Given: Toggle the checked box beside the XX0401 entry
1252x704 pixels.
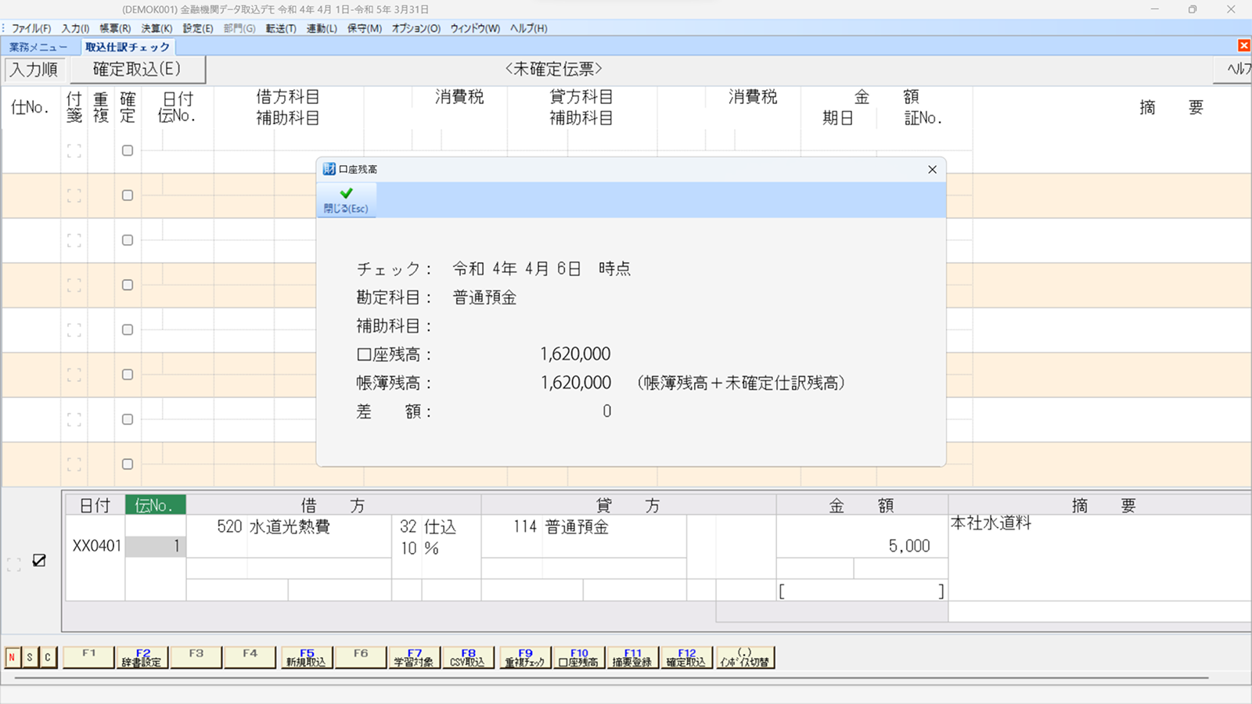Looking at the screenshot, I should tap(39, 560).
